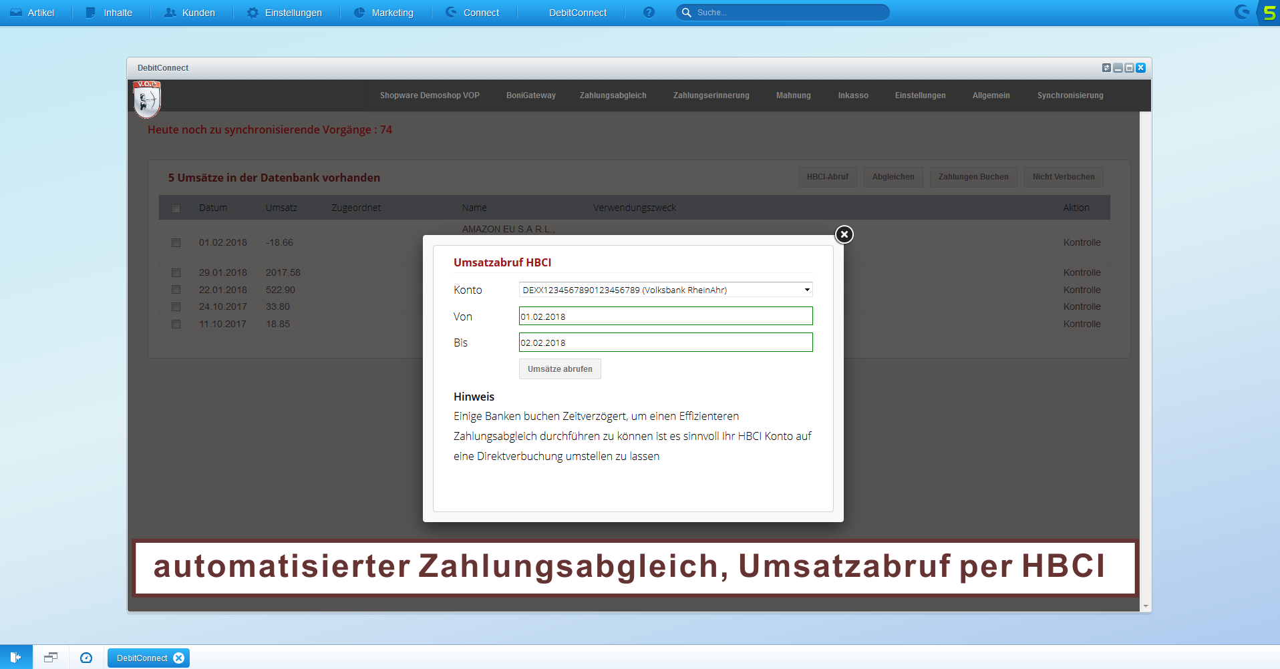Click the Datum column header
Screen dimensions: 1280x669
tap(213, 208)
